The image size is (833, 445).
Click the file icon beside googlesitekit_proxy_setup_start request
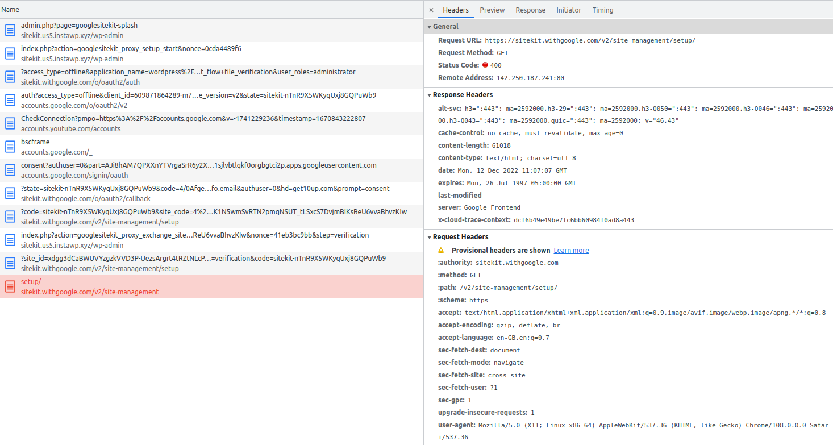[x=10, y=53]
